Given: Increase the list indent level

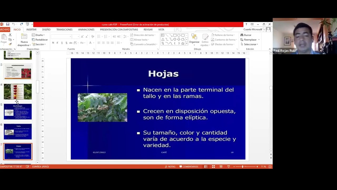Looking at the screenshot, I should coord(119,36).
